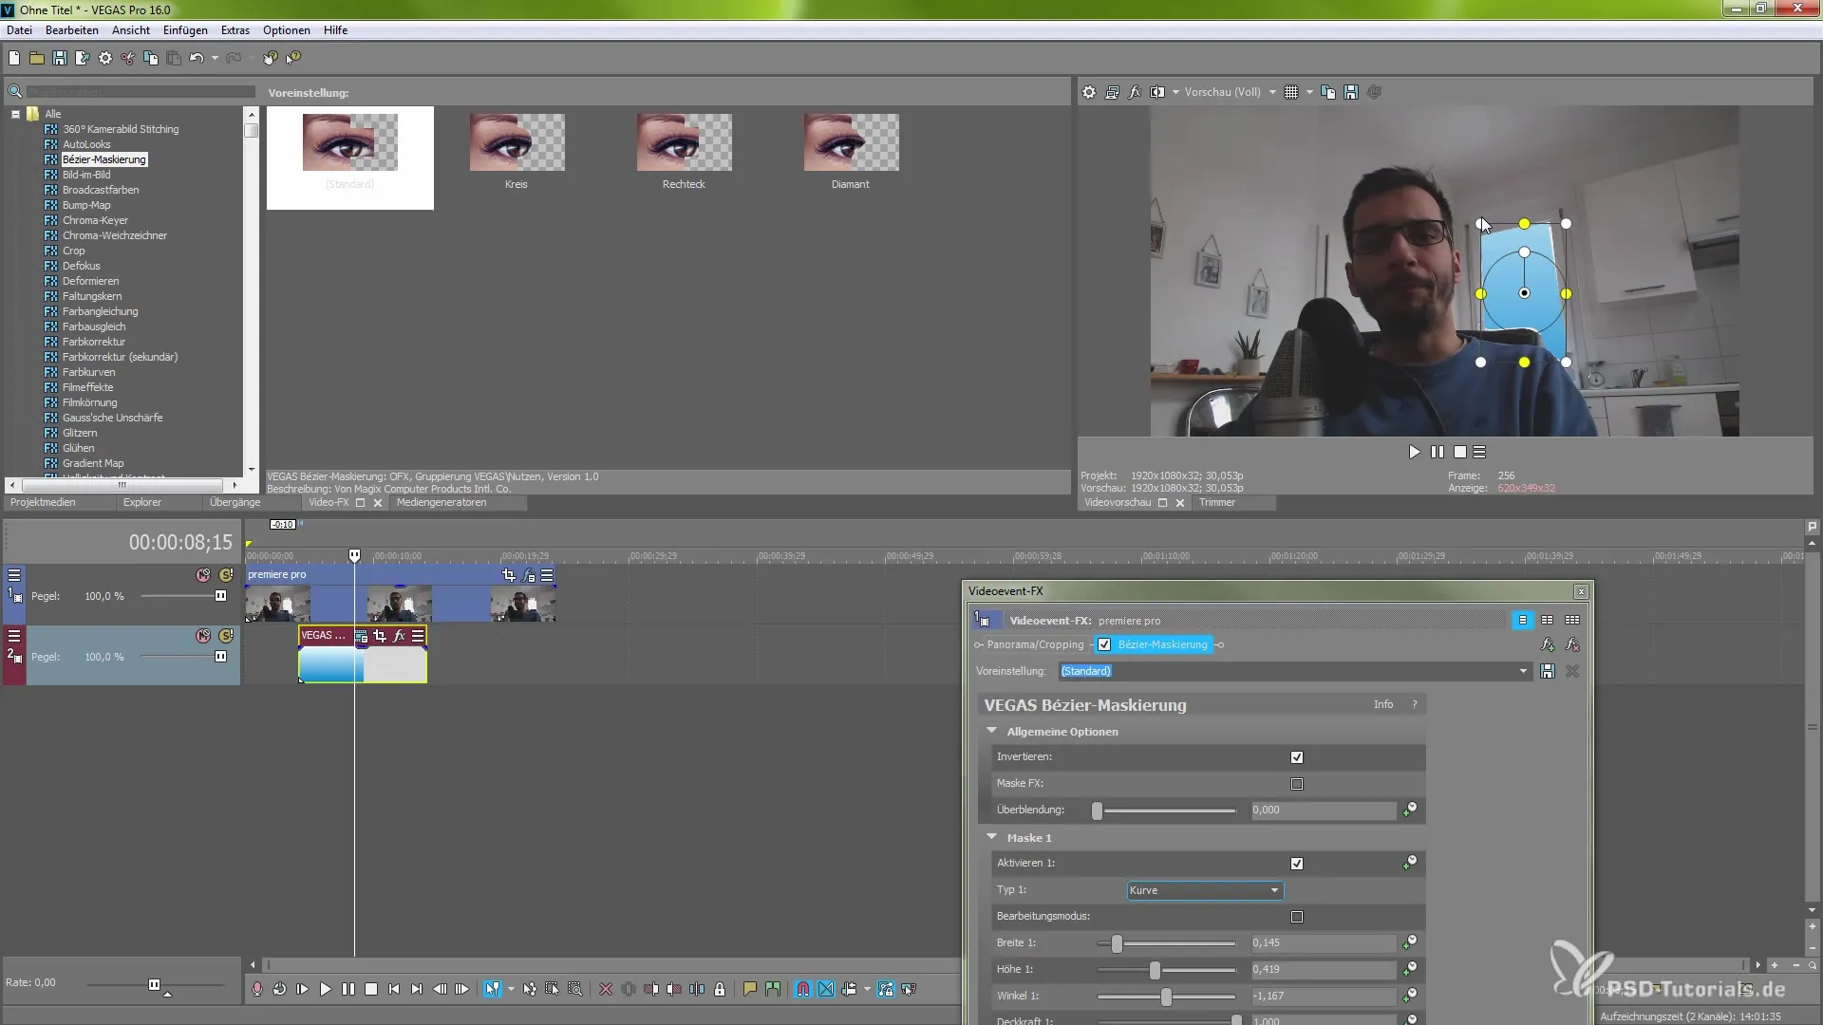
Task: Enable the Maske FX checkbox
Action: (x=1297, y=784)
